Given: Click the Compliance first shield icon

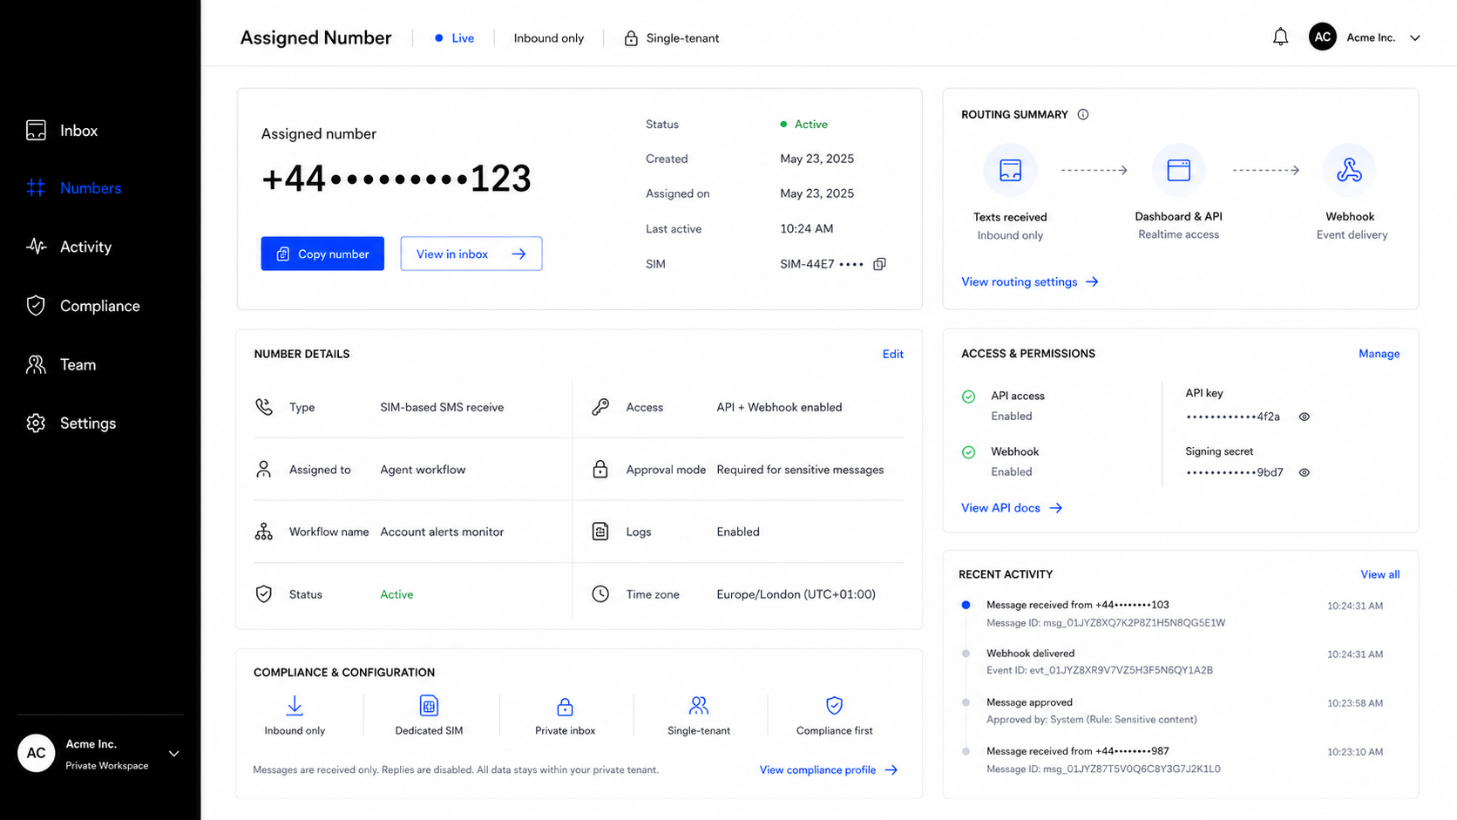Looking at the screenshot, I should [834, 705].
